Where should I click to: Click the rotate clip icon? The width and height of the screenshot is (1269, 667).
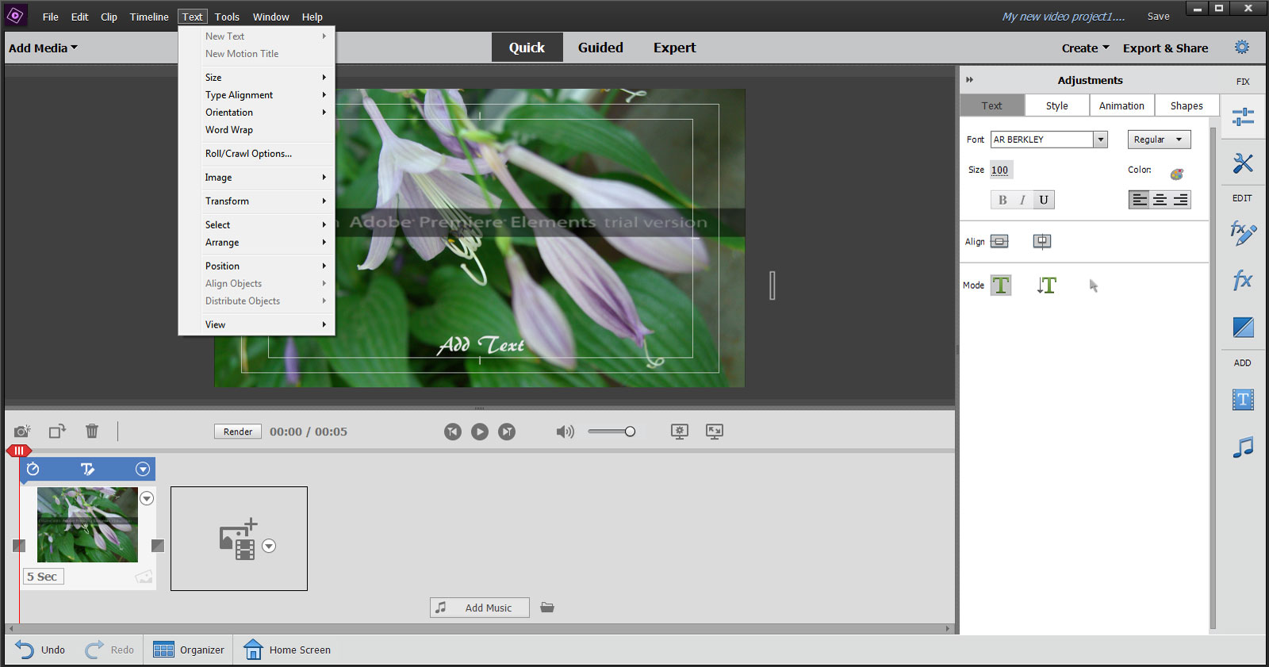(57, 431)
